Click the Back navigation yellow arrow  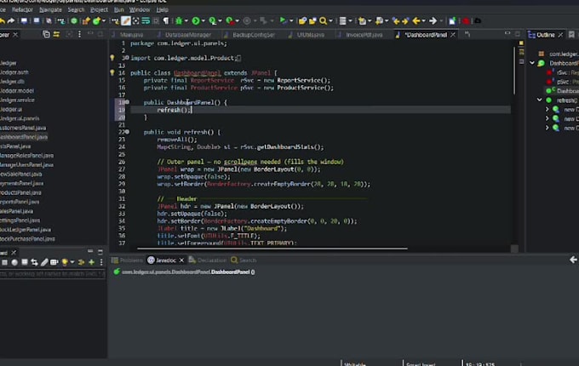416,21
